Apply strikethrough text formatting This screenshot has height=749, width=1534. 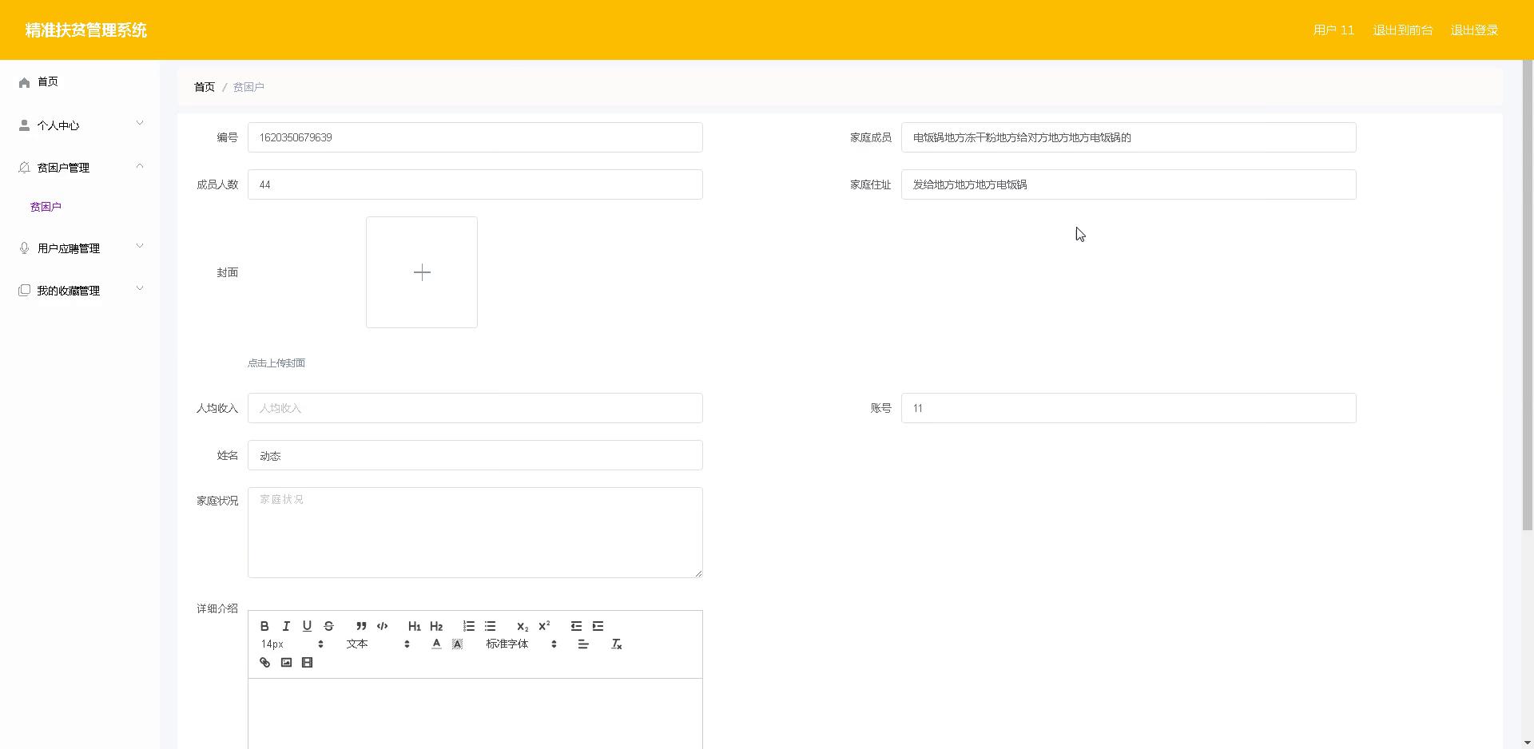click(x=328, y=626)
